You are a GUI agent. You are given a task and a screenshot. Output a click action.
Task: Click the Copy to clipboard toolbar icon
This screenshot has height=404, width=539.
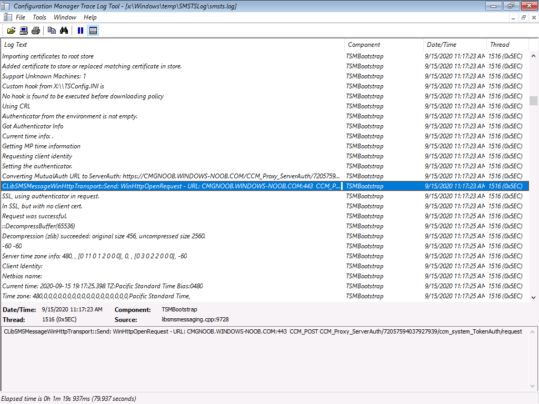click(52, 31)
